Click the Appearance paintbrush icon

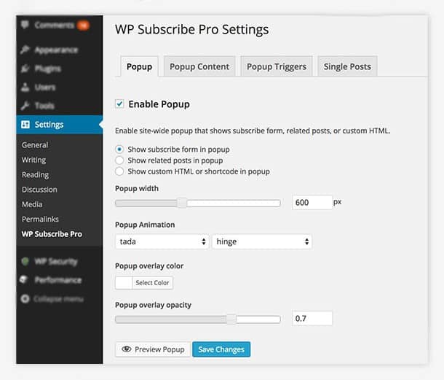25,50
